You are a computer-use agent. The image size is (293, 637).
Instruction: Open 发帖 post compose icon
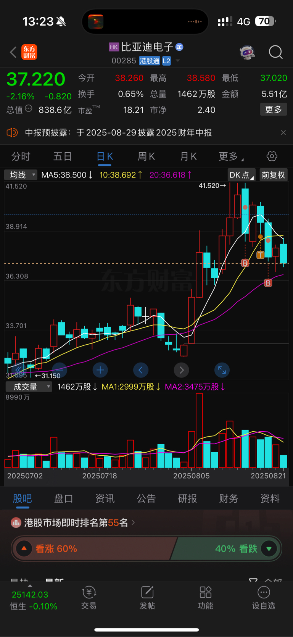147,592
